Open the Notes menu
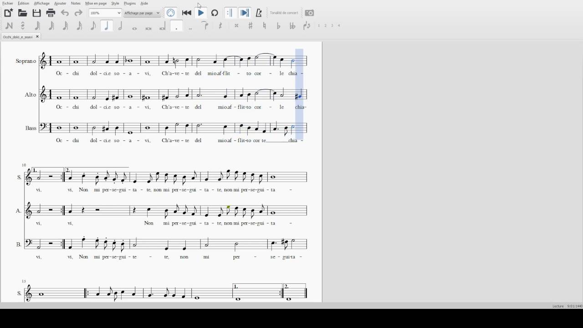583x328 pixels. [76, 3]
